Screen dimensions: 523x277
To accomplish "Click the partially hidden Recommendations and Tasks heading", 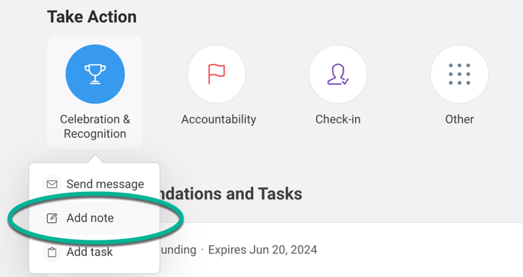I will 231,194.
